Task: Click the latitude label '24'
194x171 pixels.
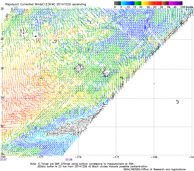Action: 2,98
